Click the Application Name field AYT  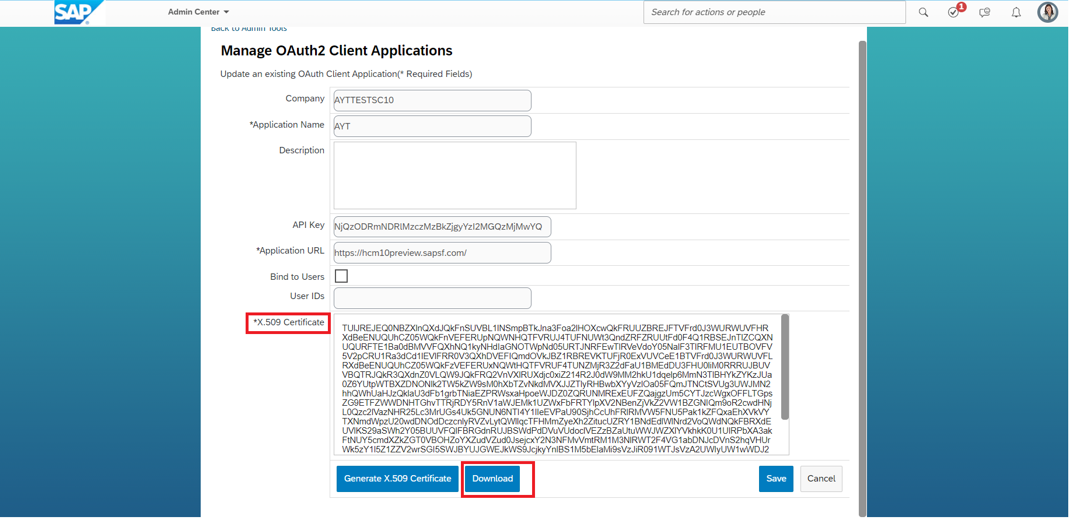(x=432, y=126)
